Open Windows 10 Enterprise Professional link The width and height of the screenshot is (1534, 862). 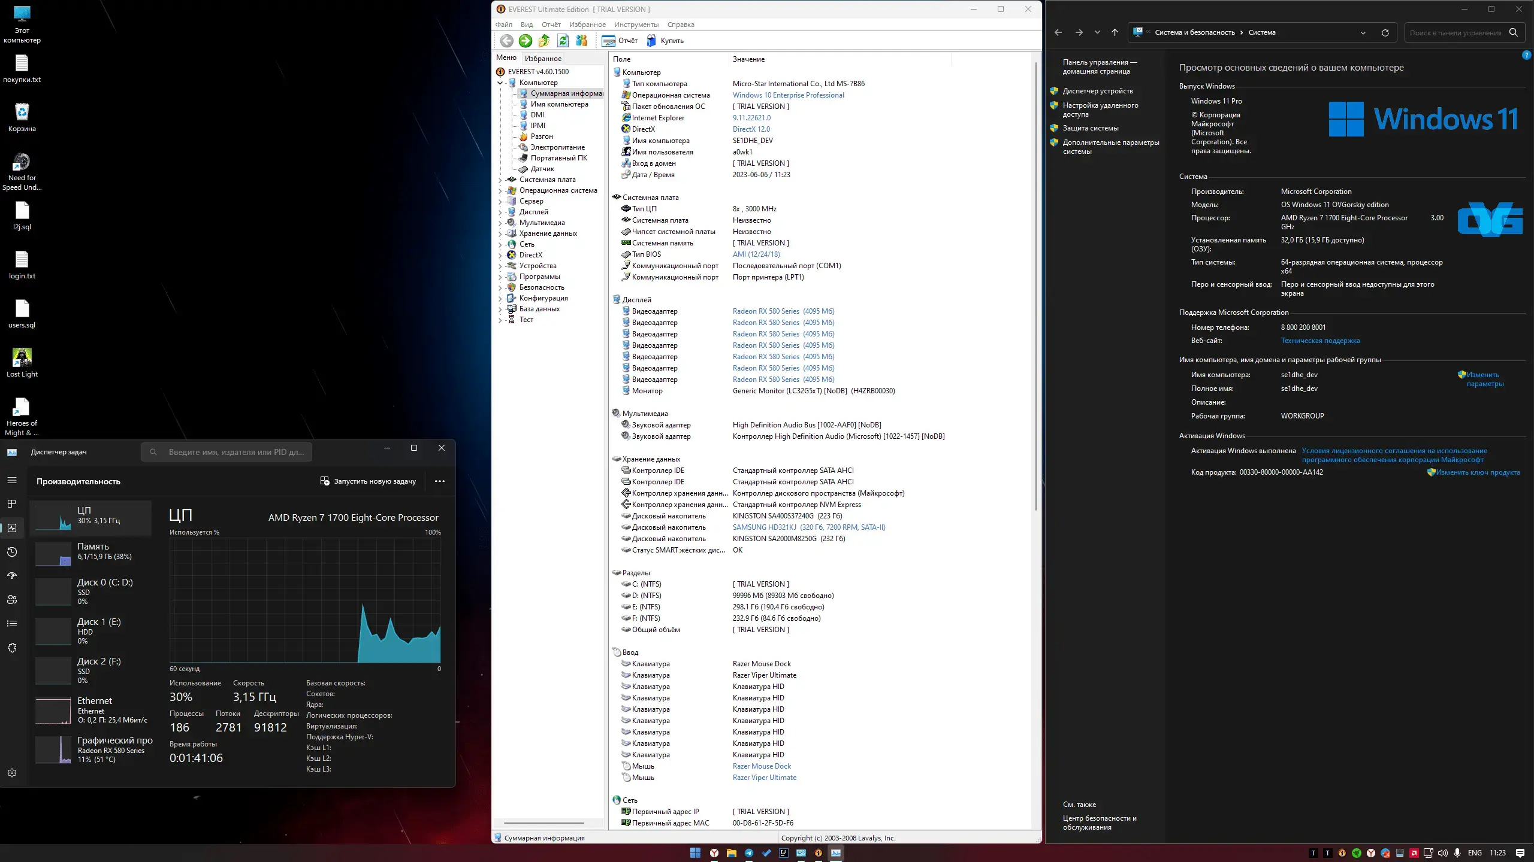pos(789,95)
